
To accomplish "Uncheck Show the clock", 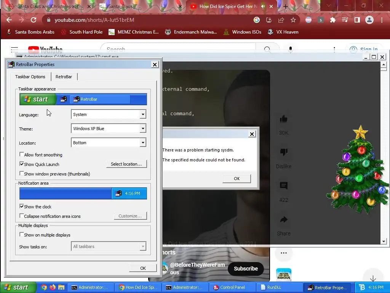I will pos(22,206).
